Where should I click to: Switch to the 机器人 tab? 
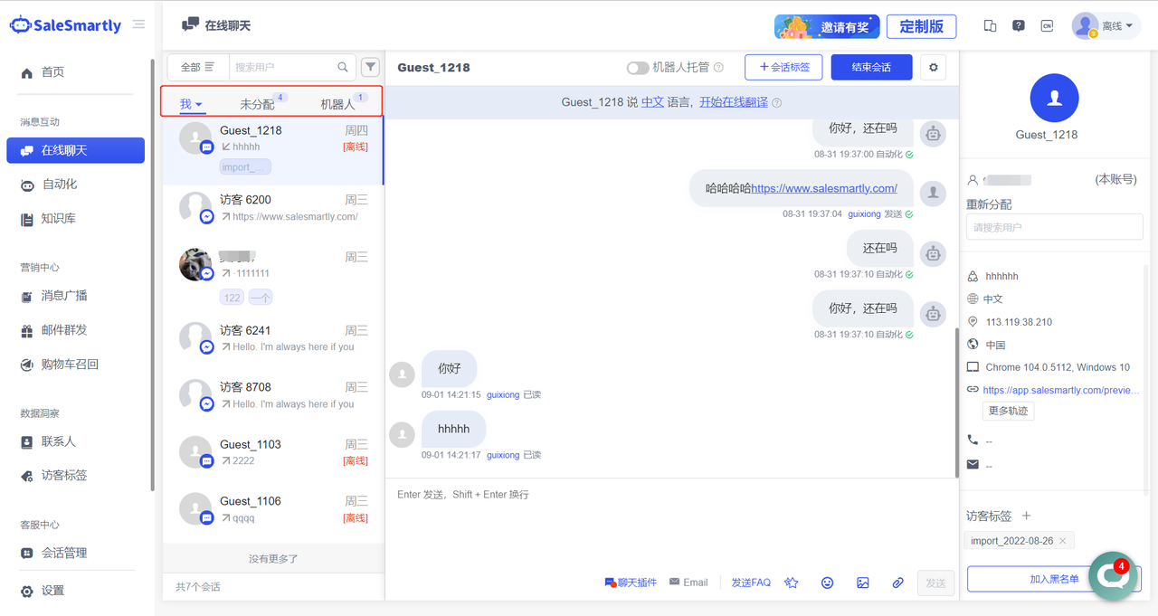(x=337, y=104)
